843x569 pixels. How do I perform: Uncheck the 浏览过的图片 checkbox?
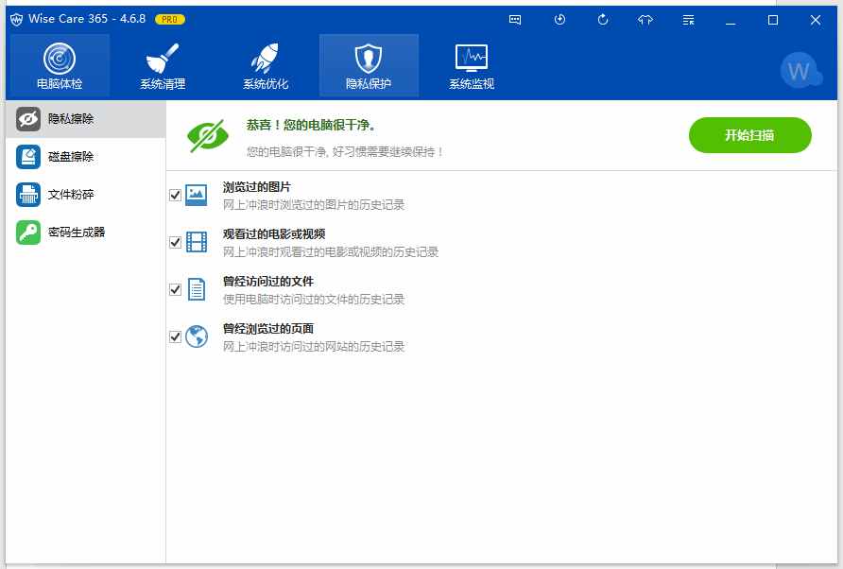(x=175, y=196)
